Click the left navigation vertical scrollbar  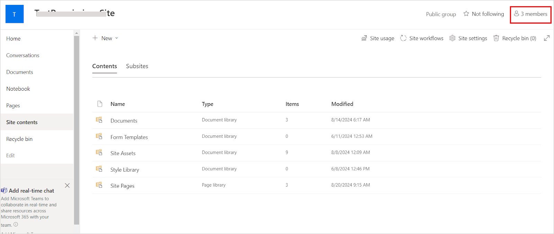pyautogui.click(x=77, y=128)
